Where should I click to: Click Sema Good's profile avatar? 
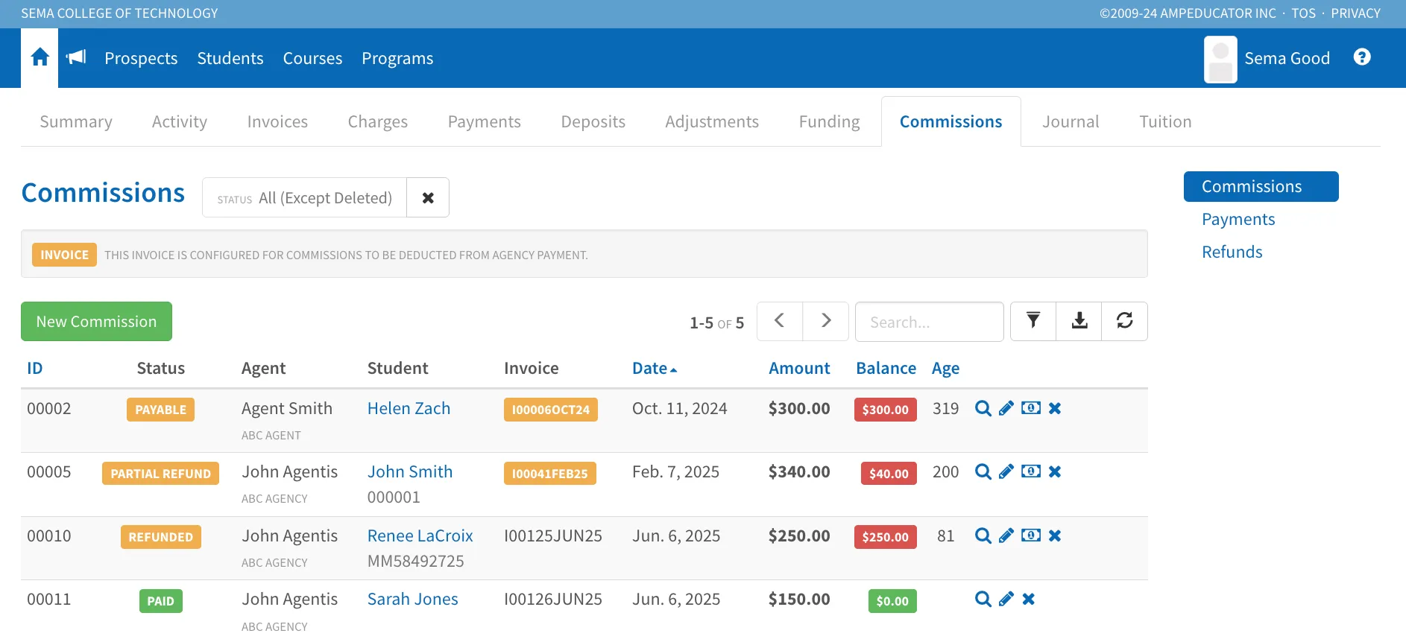point(1220,59)
